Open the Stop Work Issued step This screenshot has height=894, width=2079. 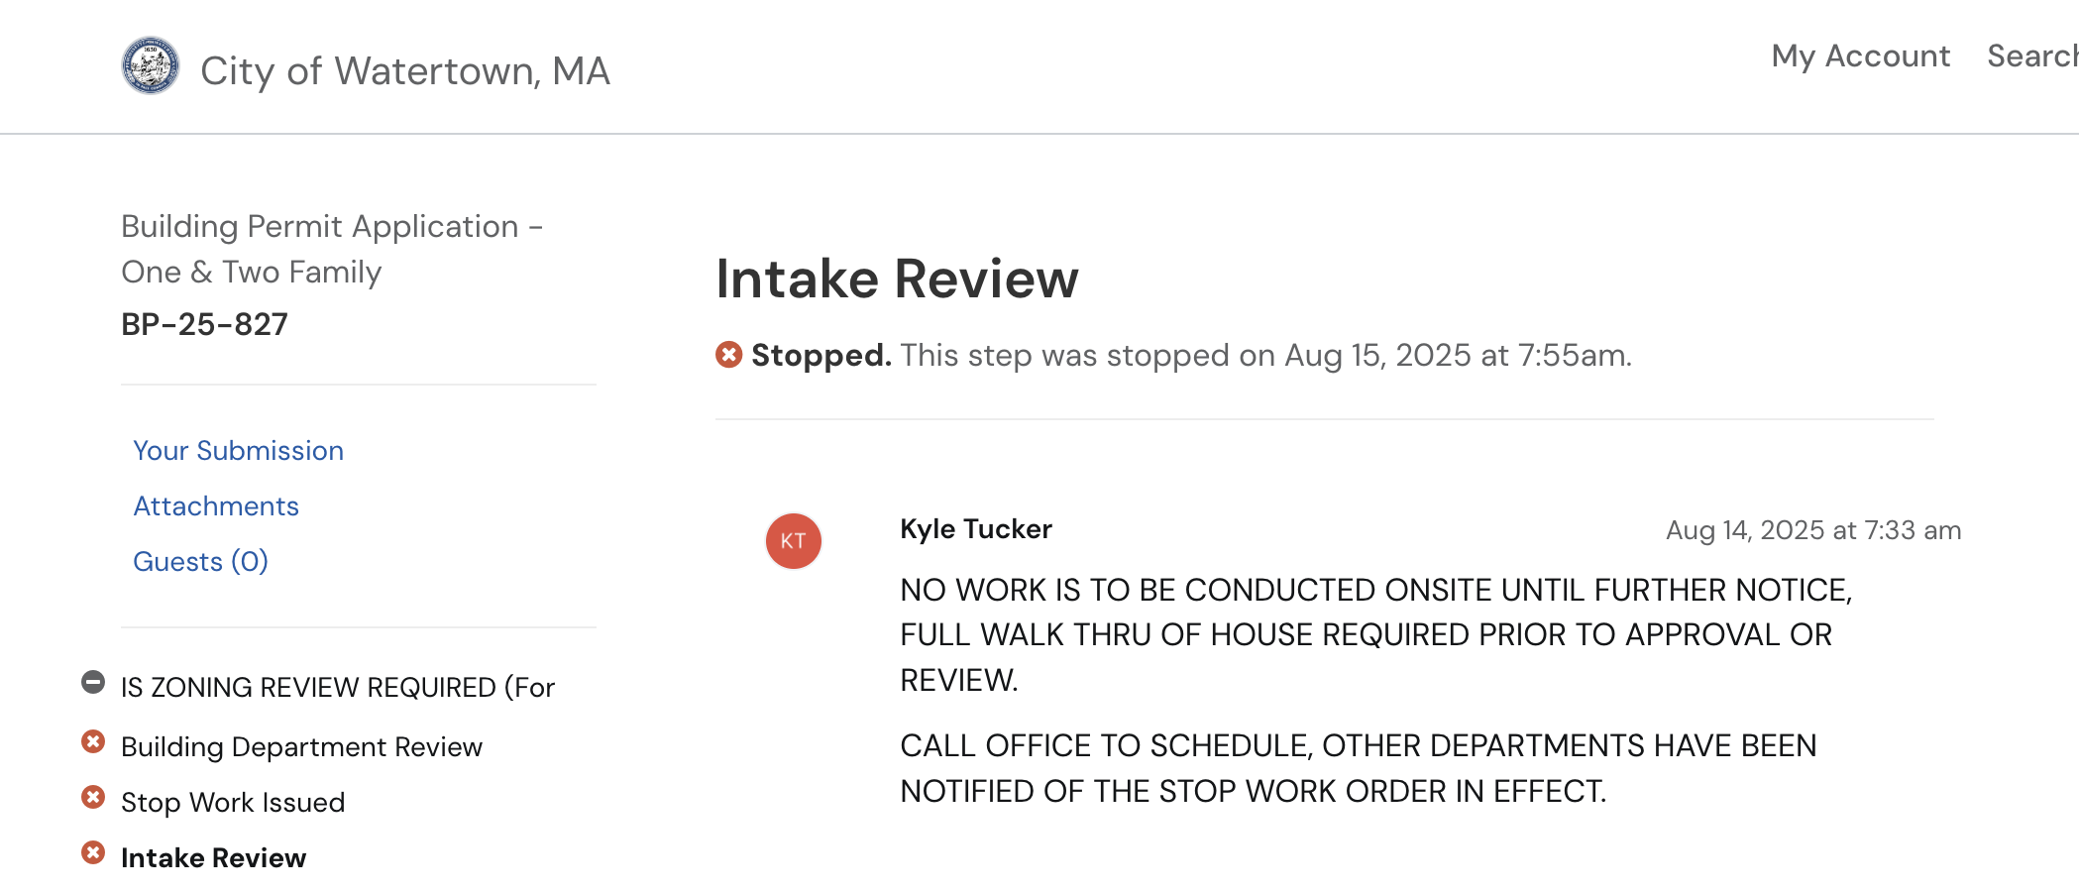pos(233,802)
